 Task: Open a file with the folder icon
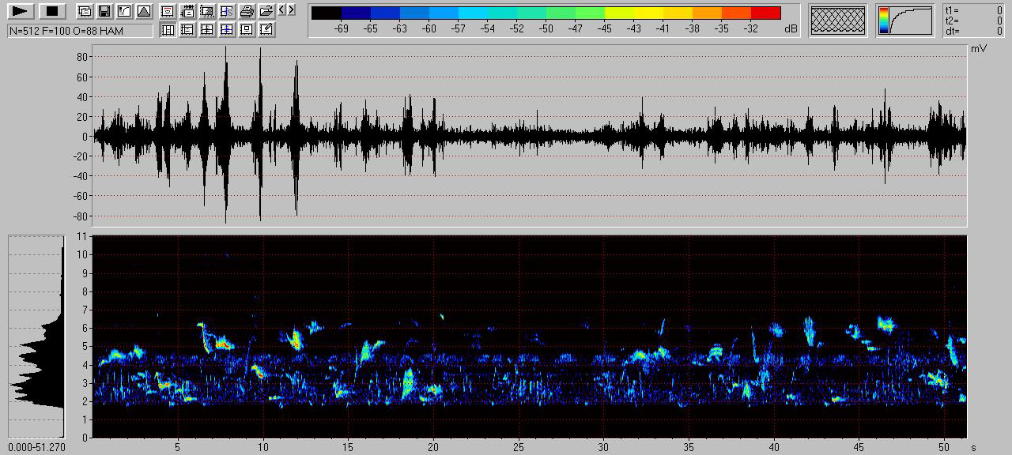[x=266, y=11]
